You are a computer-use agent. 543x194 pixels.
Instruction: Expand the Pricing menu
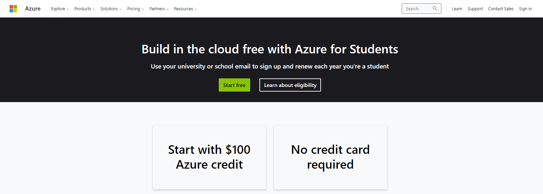(x=136, y=9)
